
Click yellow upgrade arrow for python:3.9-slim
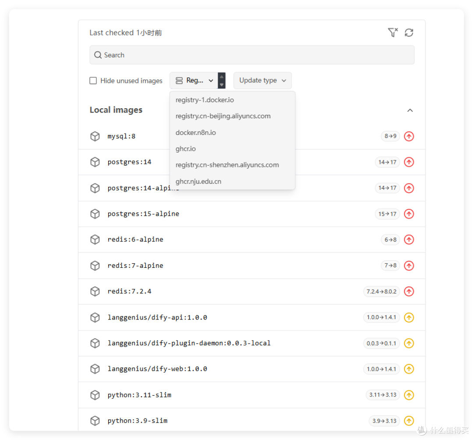pyautogui.click(x=409, y=420)
